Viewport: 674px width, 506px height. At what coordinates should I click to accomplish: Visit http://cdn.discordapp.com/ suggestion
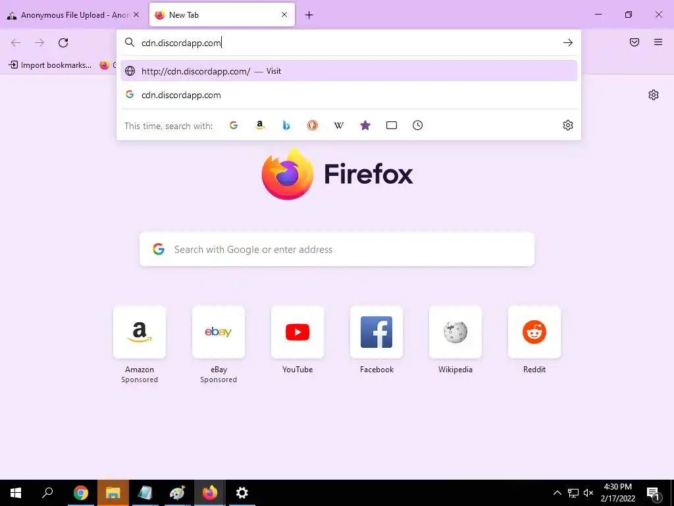click(349, 71)
